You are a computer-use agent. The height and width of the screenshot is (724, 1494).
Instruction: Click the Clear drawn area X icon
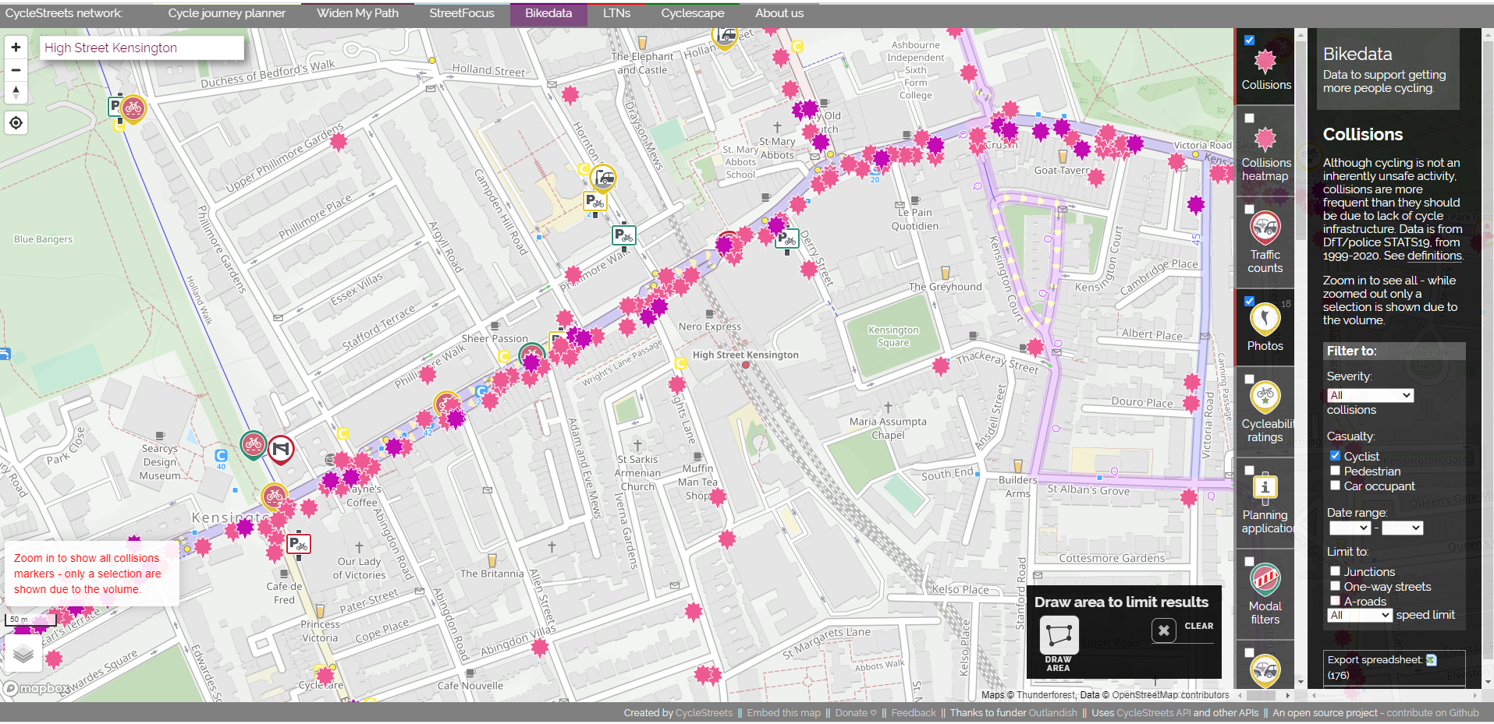(1163, 630)
